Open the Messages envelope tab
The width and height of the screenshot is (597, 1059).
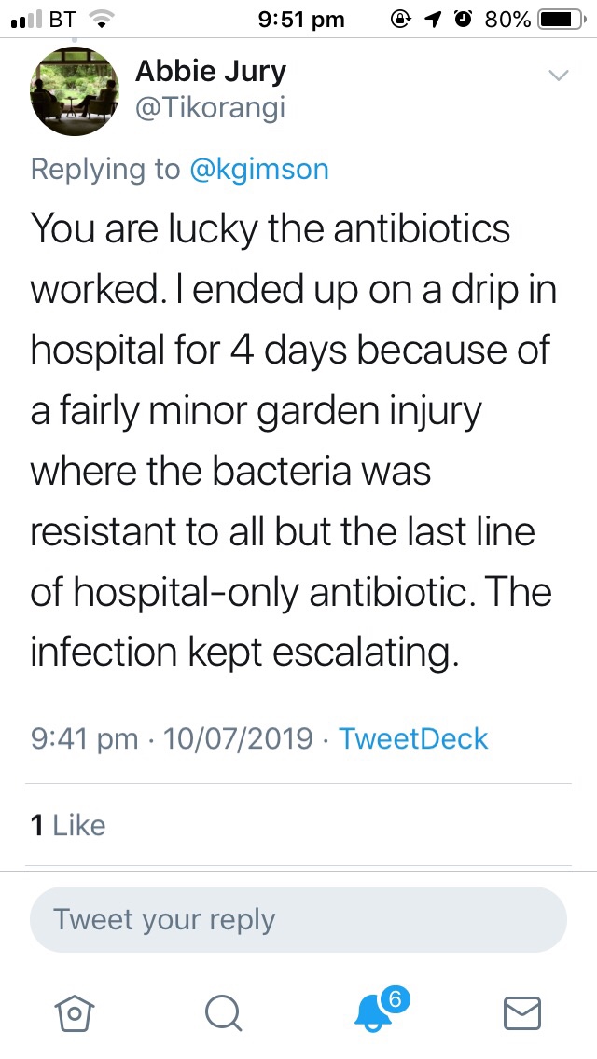521,1012
